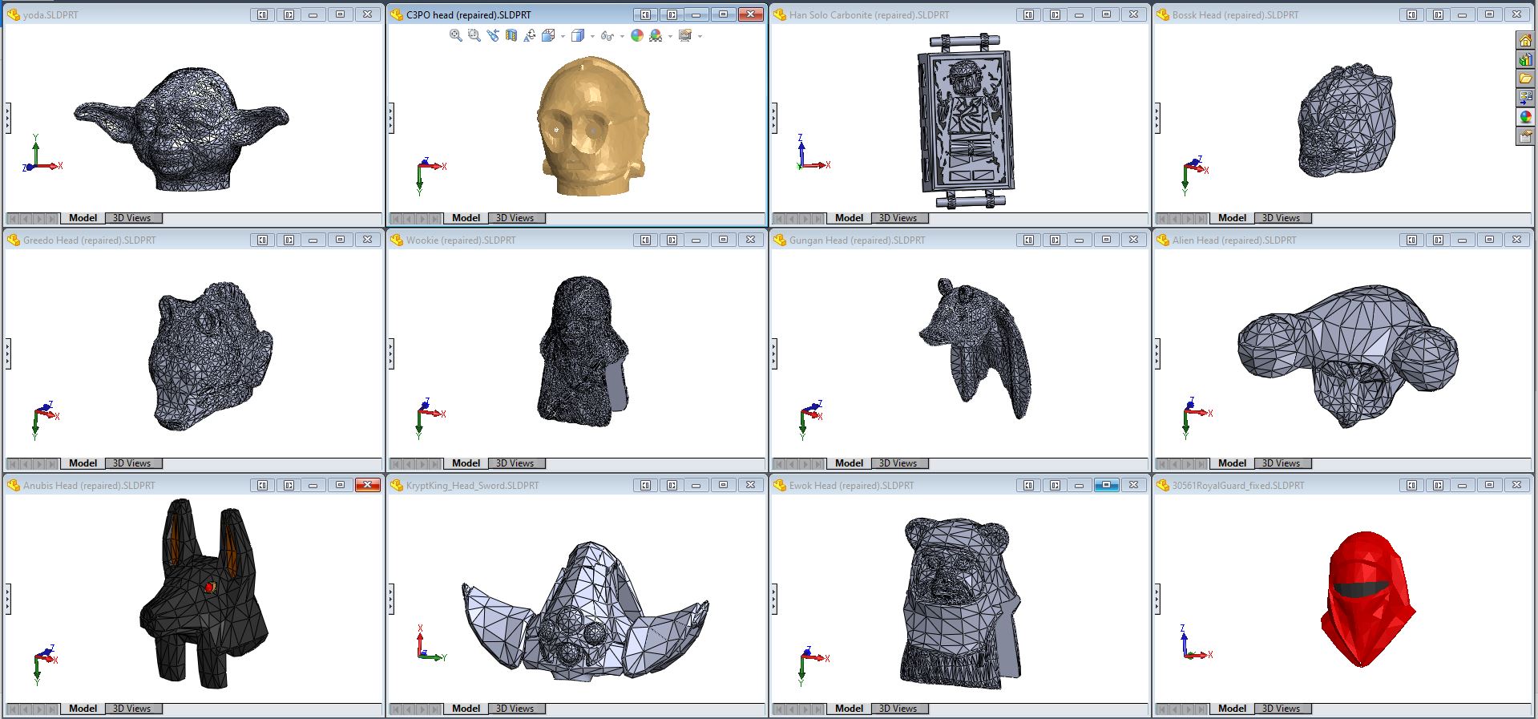Viewport: 1538px width, 719px height.
Task: Switch to 3D Views tab in yoda window
Action: [132, 218]
